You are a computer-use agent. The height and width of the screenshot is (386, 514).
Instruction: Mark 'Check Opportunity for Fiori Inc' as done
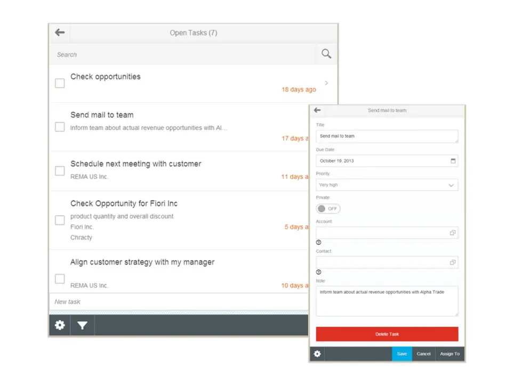[x=60, y=220]
